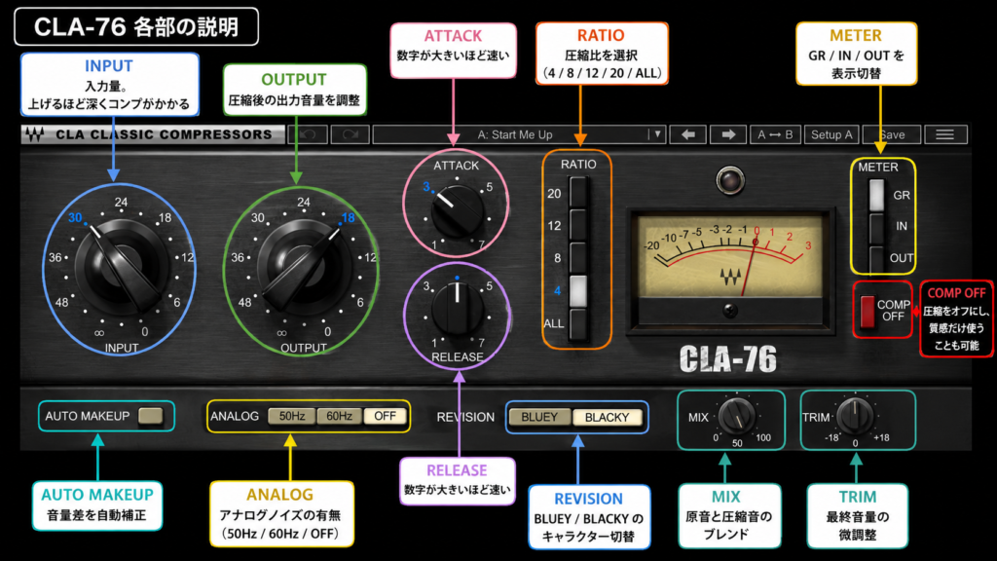Image resolution: width=997 pixels, height=561 pixels.
Task: Toggle the red COMP OFF switch
Action: pos(868,311)
